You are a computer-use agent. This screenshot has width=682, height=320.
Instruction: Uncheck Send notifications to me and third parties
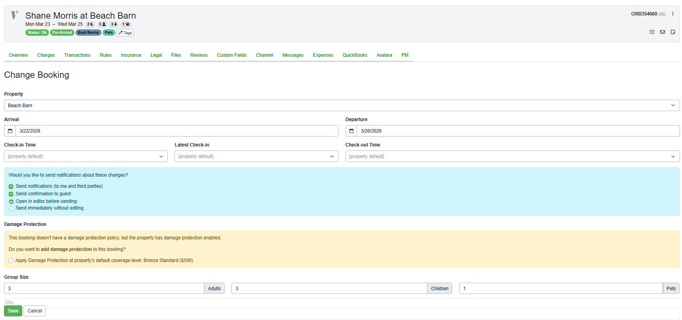click(x=11, y=187)
